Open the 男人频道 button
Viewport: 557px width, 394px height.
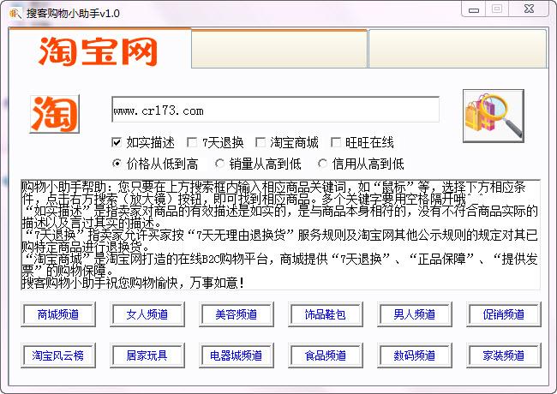coord(415,314)
